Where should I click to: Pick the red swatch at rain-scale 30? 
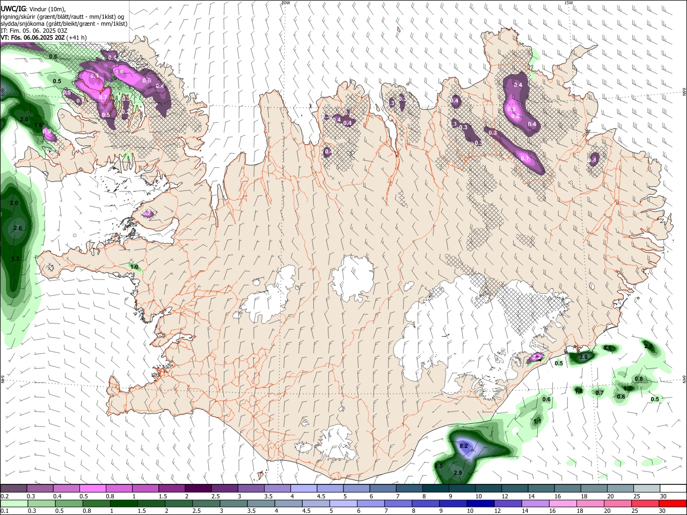tap(673, 504)
